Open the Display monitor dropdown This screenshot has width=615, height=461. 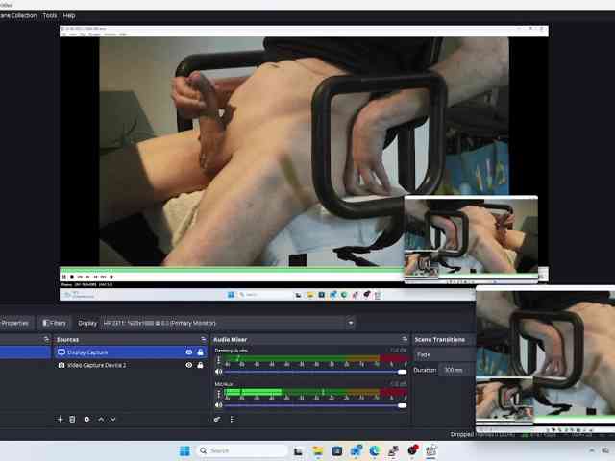point(229,323)
